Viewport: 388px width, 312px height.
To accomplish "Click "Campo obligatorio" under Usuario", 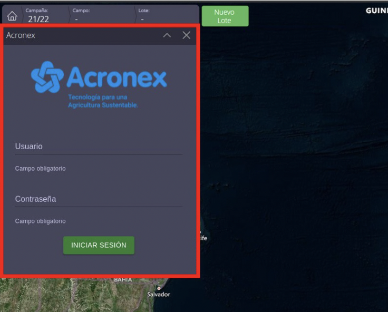I will click(41, 169).
